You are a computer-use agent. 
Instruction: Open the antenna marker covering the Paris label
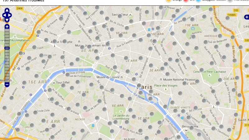(139, 86)
